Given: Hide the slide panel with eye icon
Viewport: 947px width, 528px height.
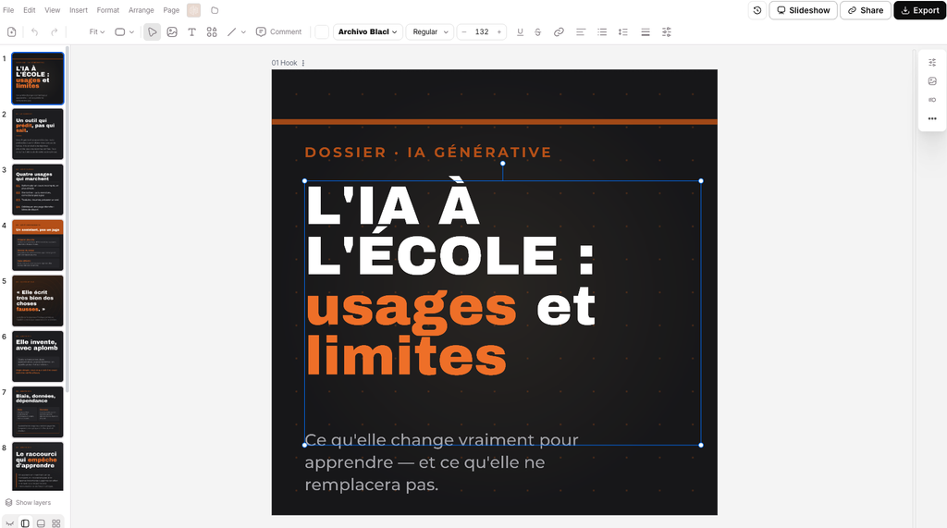Looking at the screenshot, I should 9,523.
